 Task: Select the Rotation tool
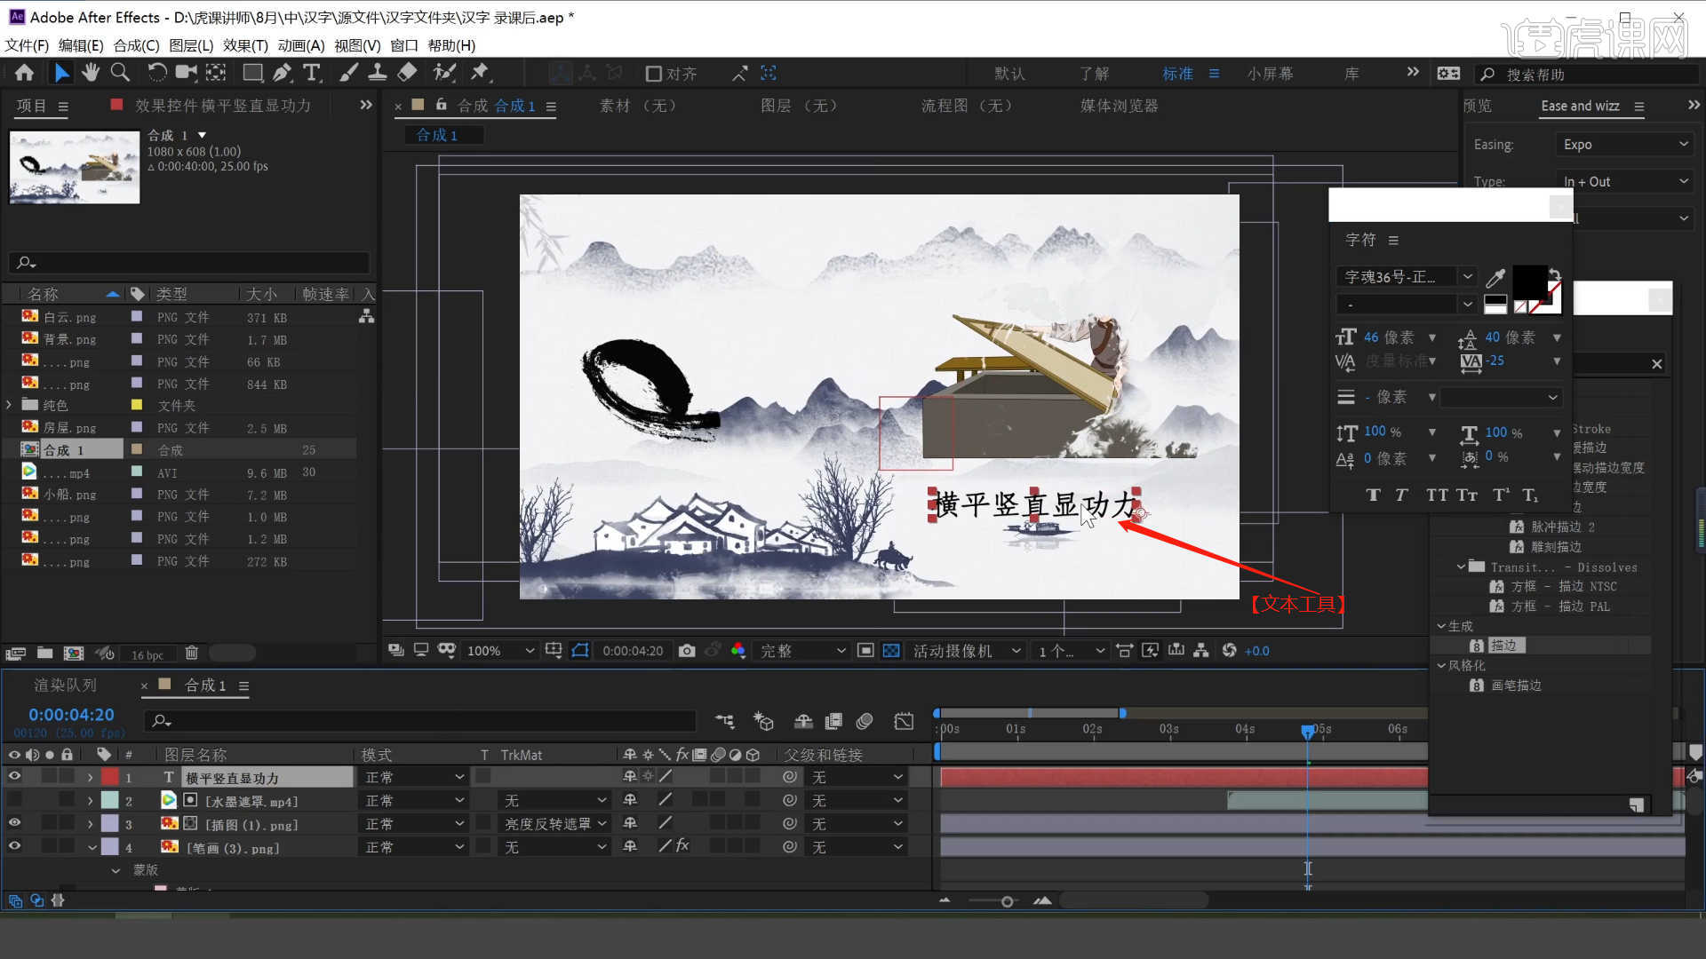pyautogui.click(x=156, y=73)
